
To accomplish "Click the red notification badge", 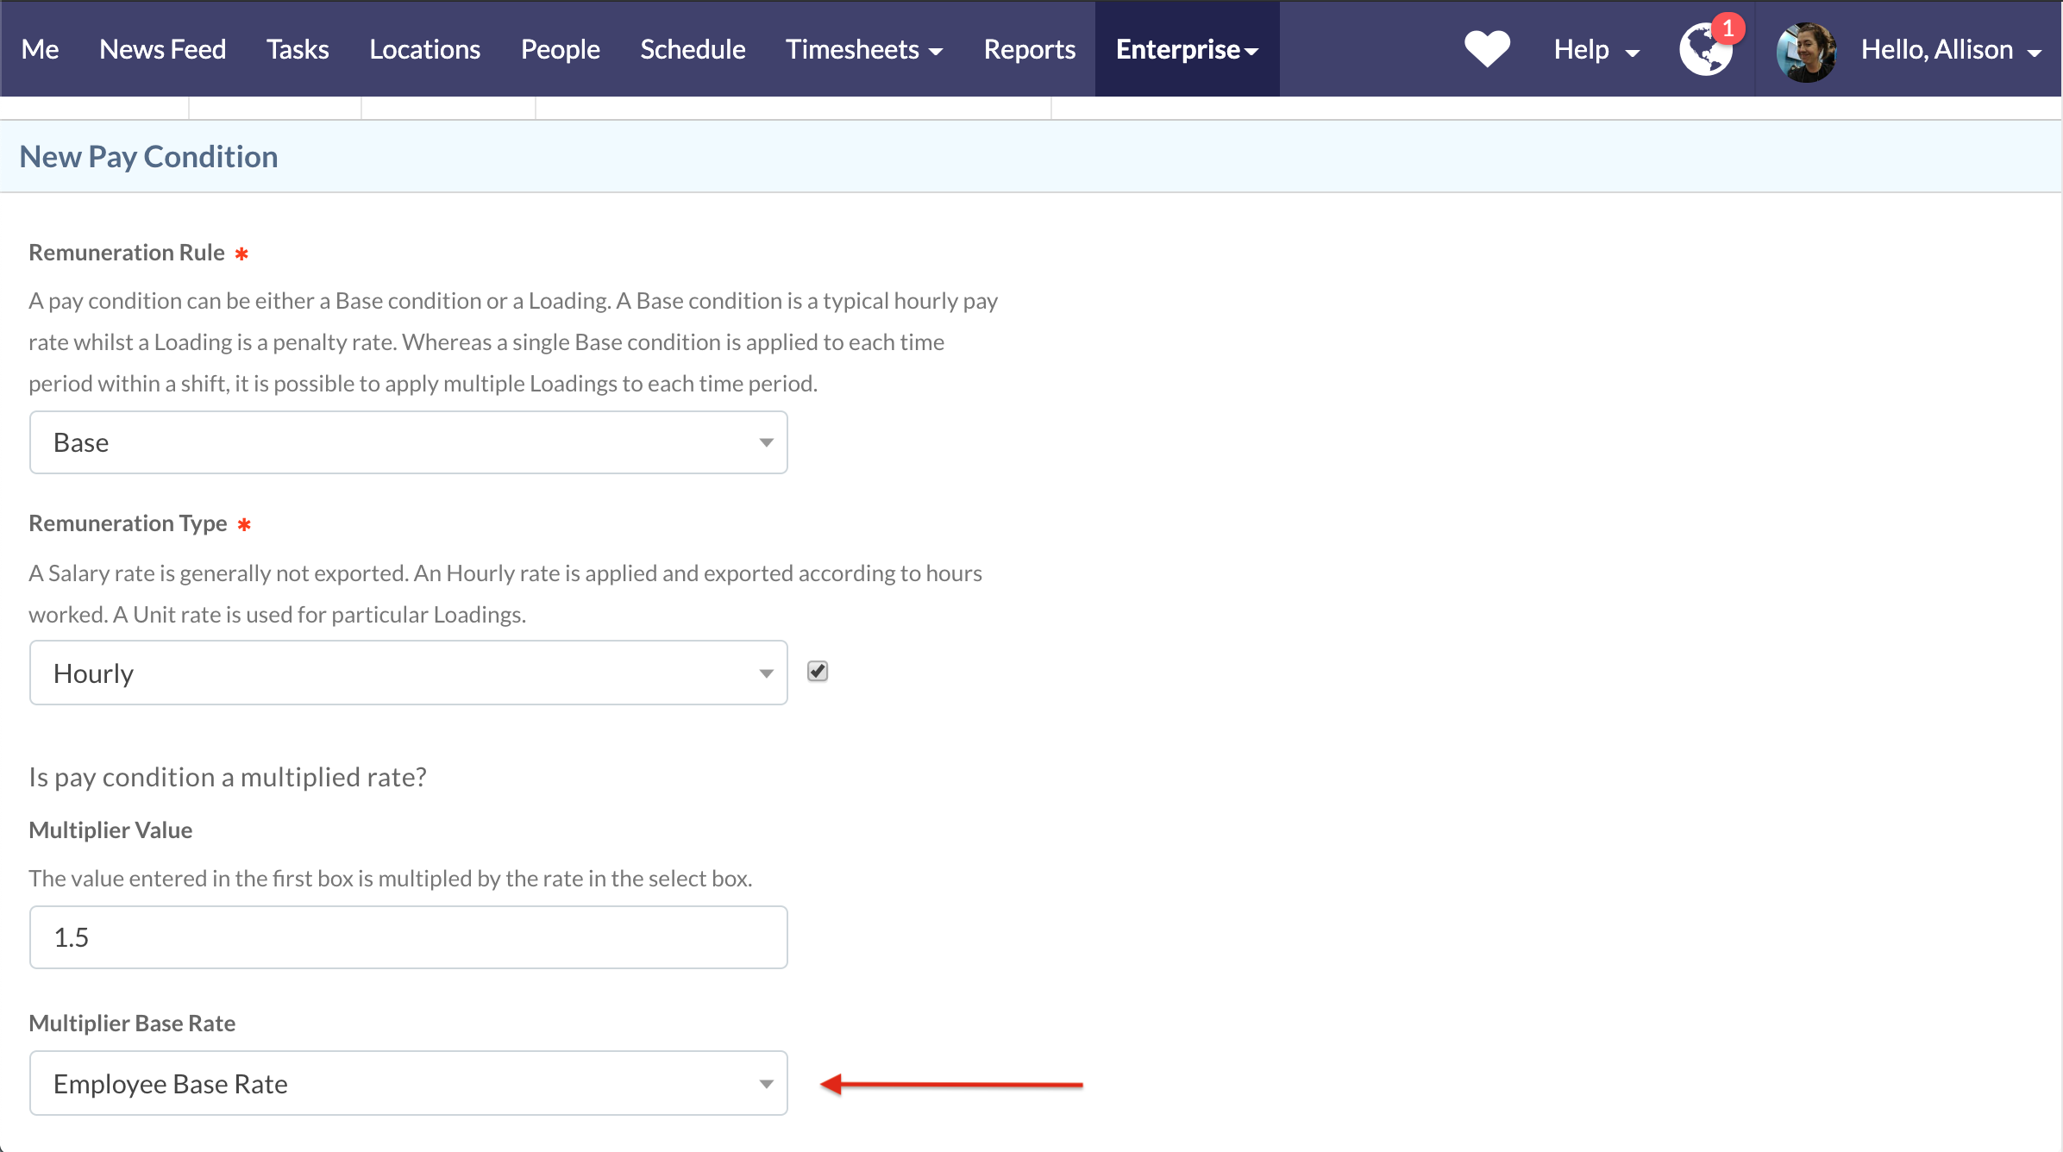I will pos(1728,28).
